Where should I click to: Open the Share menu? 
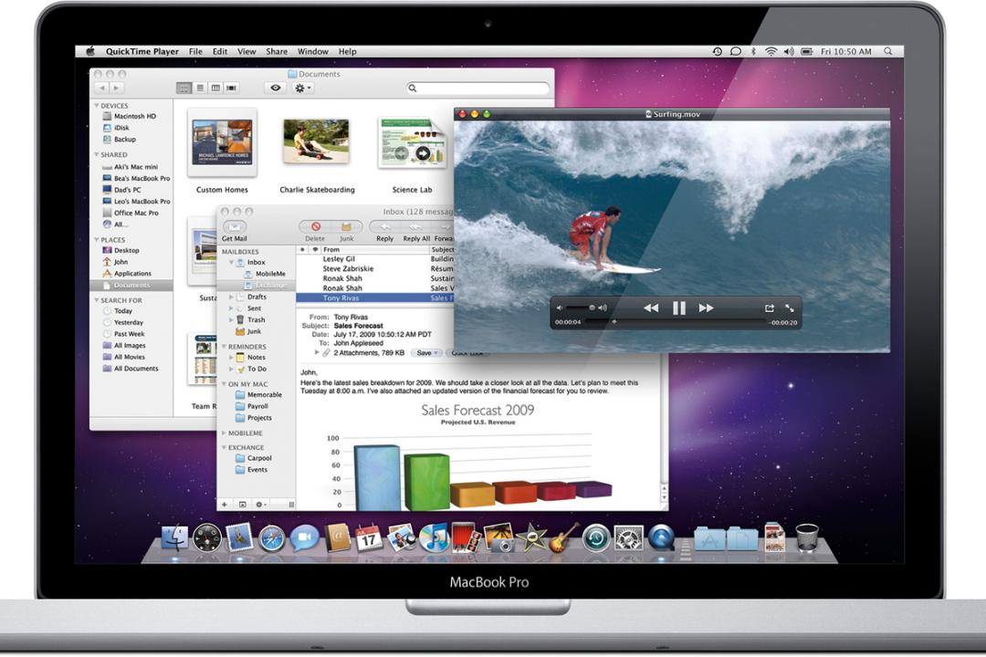point(277,51)
